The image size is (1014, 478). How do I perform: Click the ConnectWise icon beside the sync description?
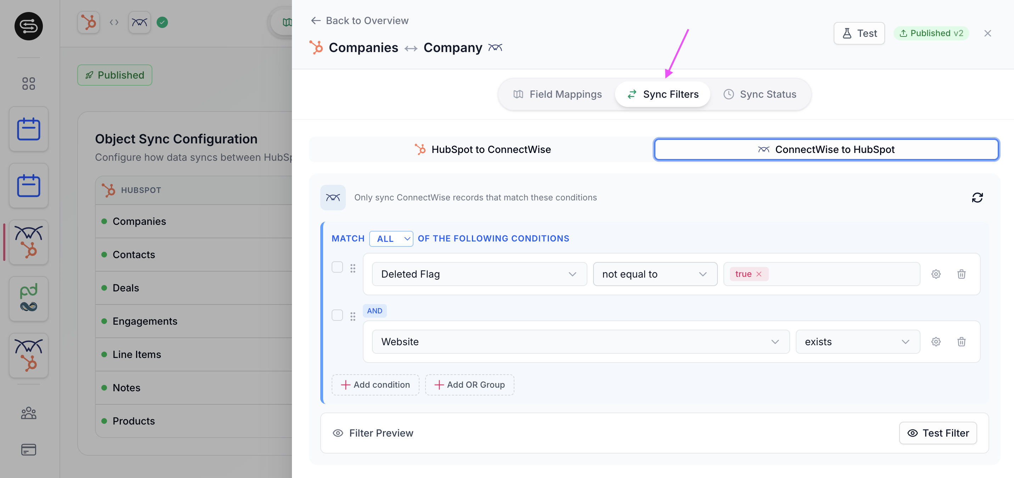pos(333,198)
